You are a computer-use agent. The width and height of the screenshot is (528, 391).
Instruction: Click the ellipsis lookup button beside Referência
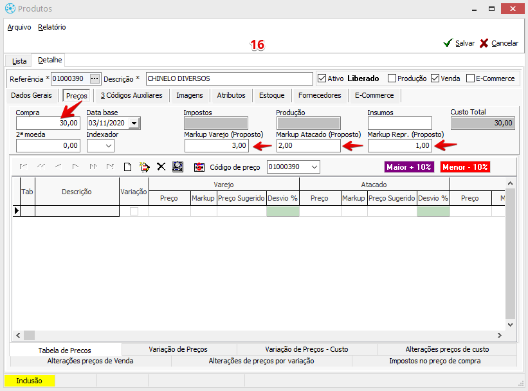(x=95, y=78)
